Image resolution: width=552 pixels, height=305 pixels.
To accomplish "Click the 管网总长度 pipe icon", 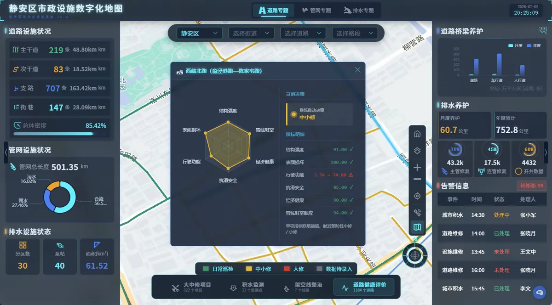I will pyautogui.click(x=14, y=167).
